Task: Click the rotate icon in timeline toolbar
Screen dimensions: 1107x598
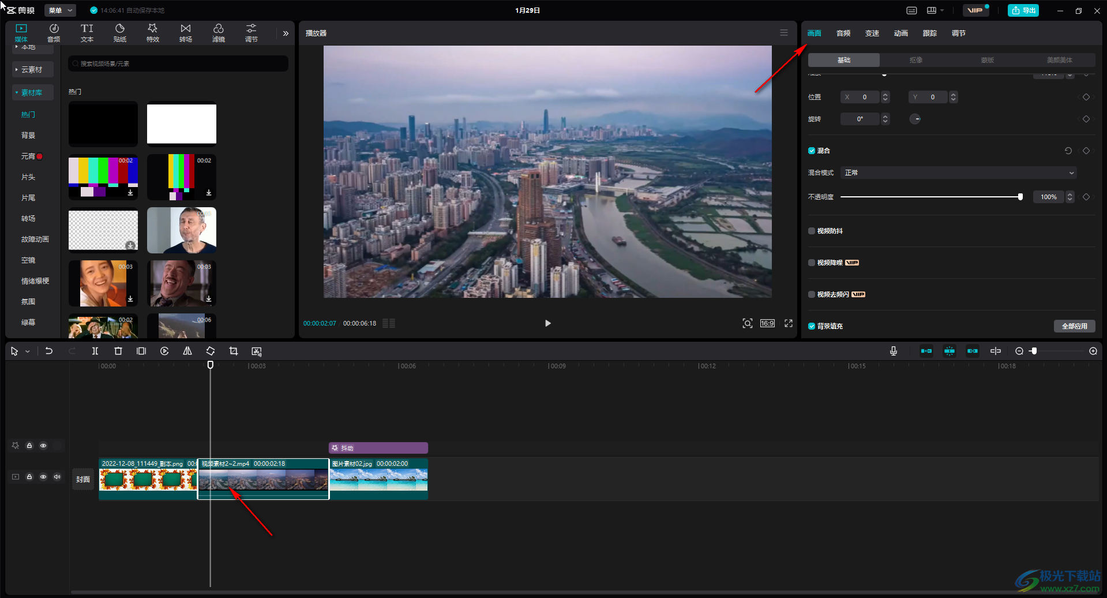Action: [211, 351]
